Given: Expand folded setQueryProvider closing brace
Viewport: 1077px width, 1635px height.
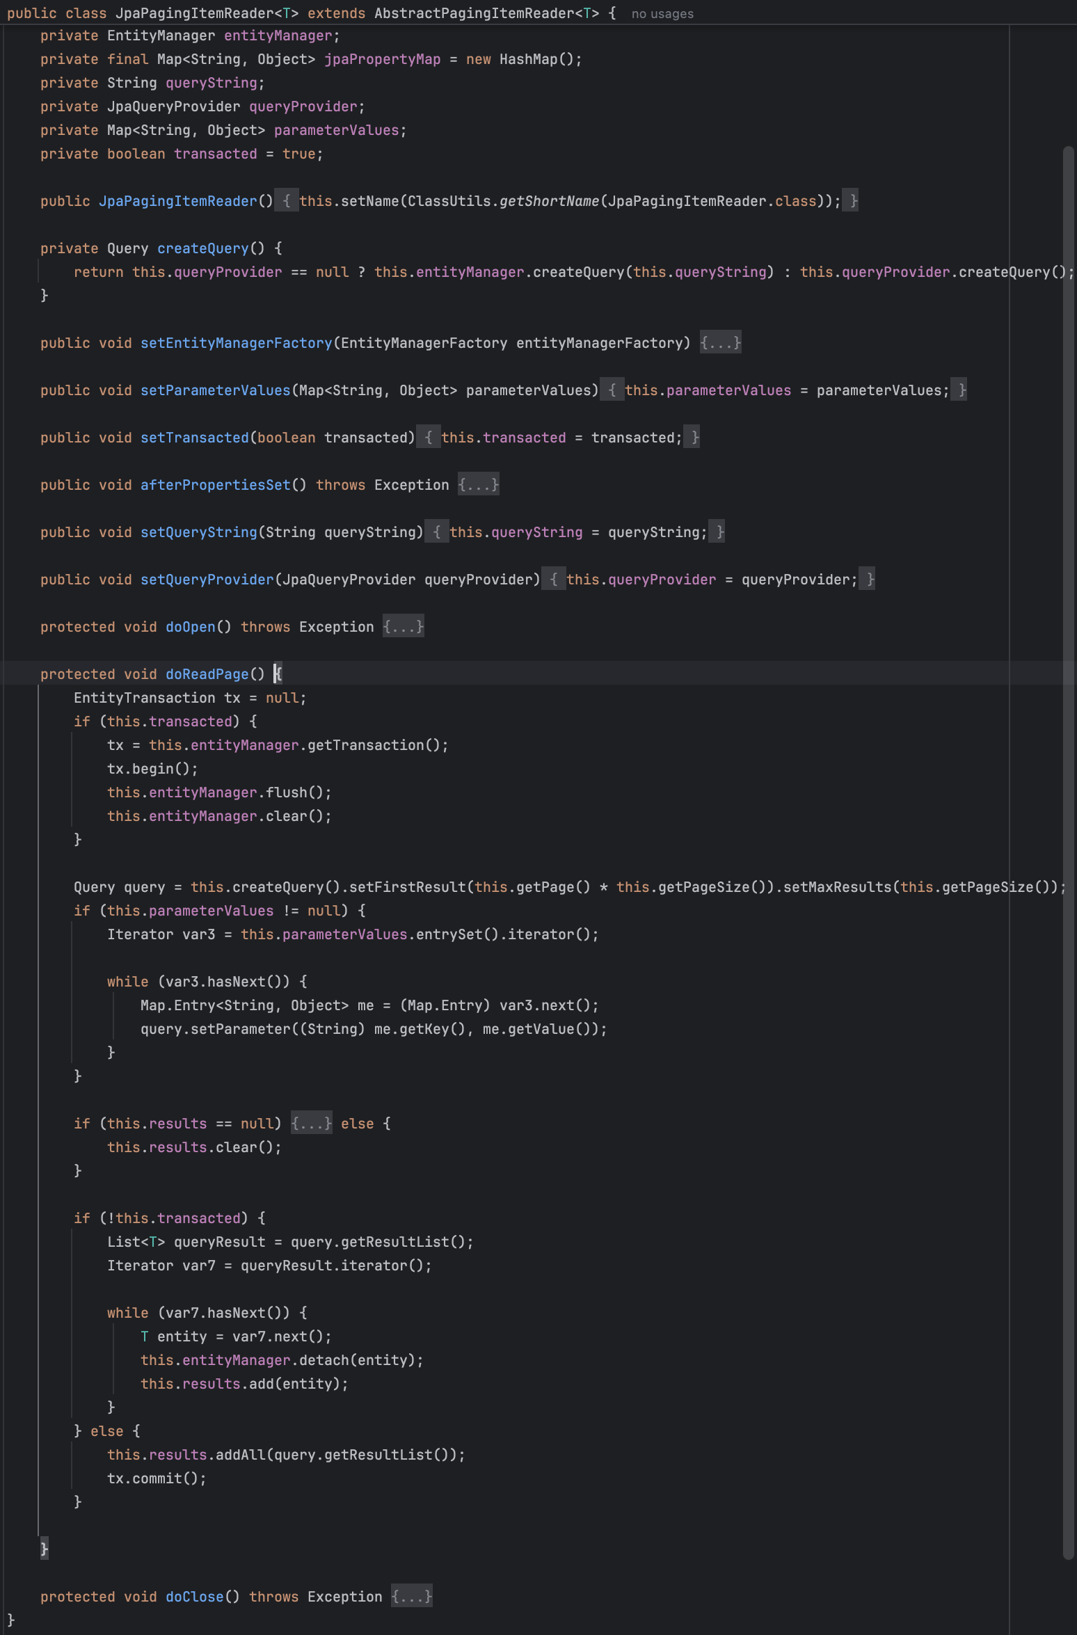Looking at the screenshot, I should point(868,580).
